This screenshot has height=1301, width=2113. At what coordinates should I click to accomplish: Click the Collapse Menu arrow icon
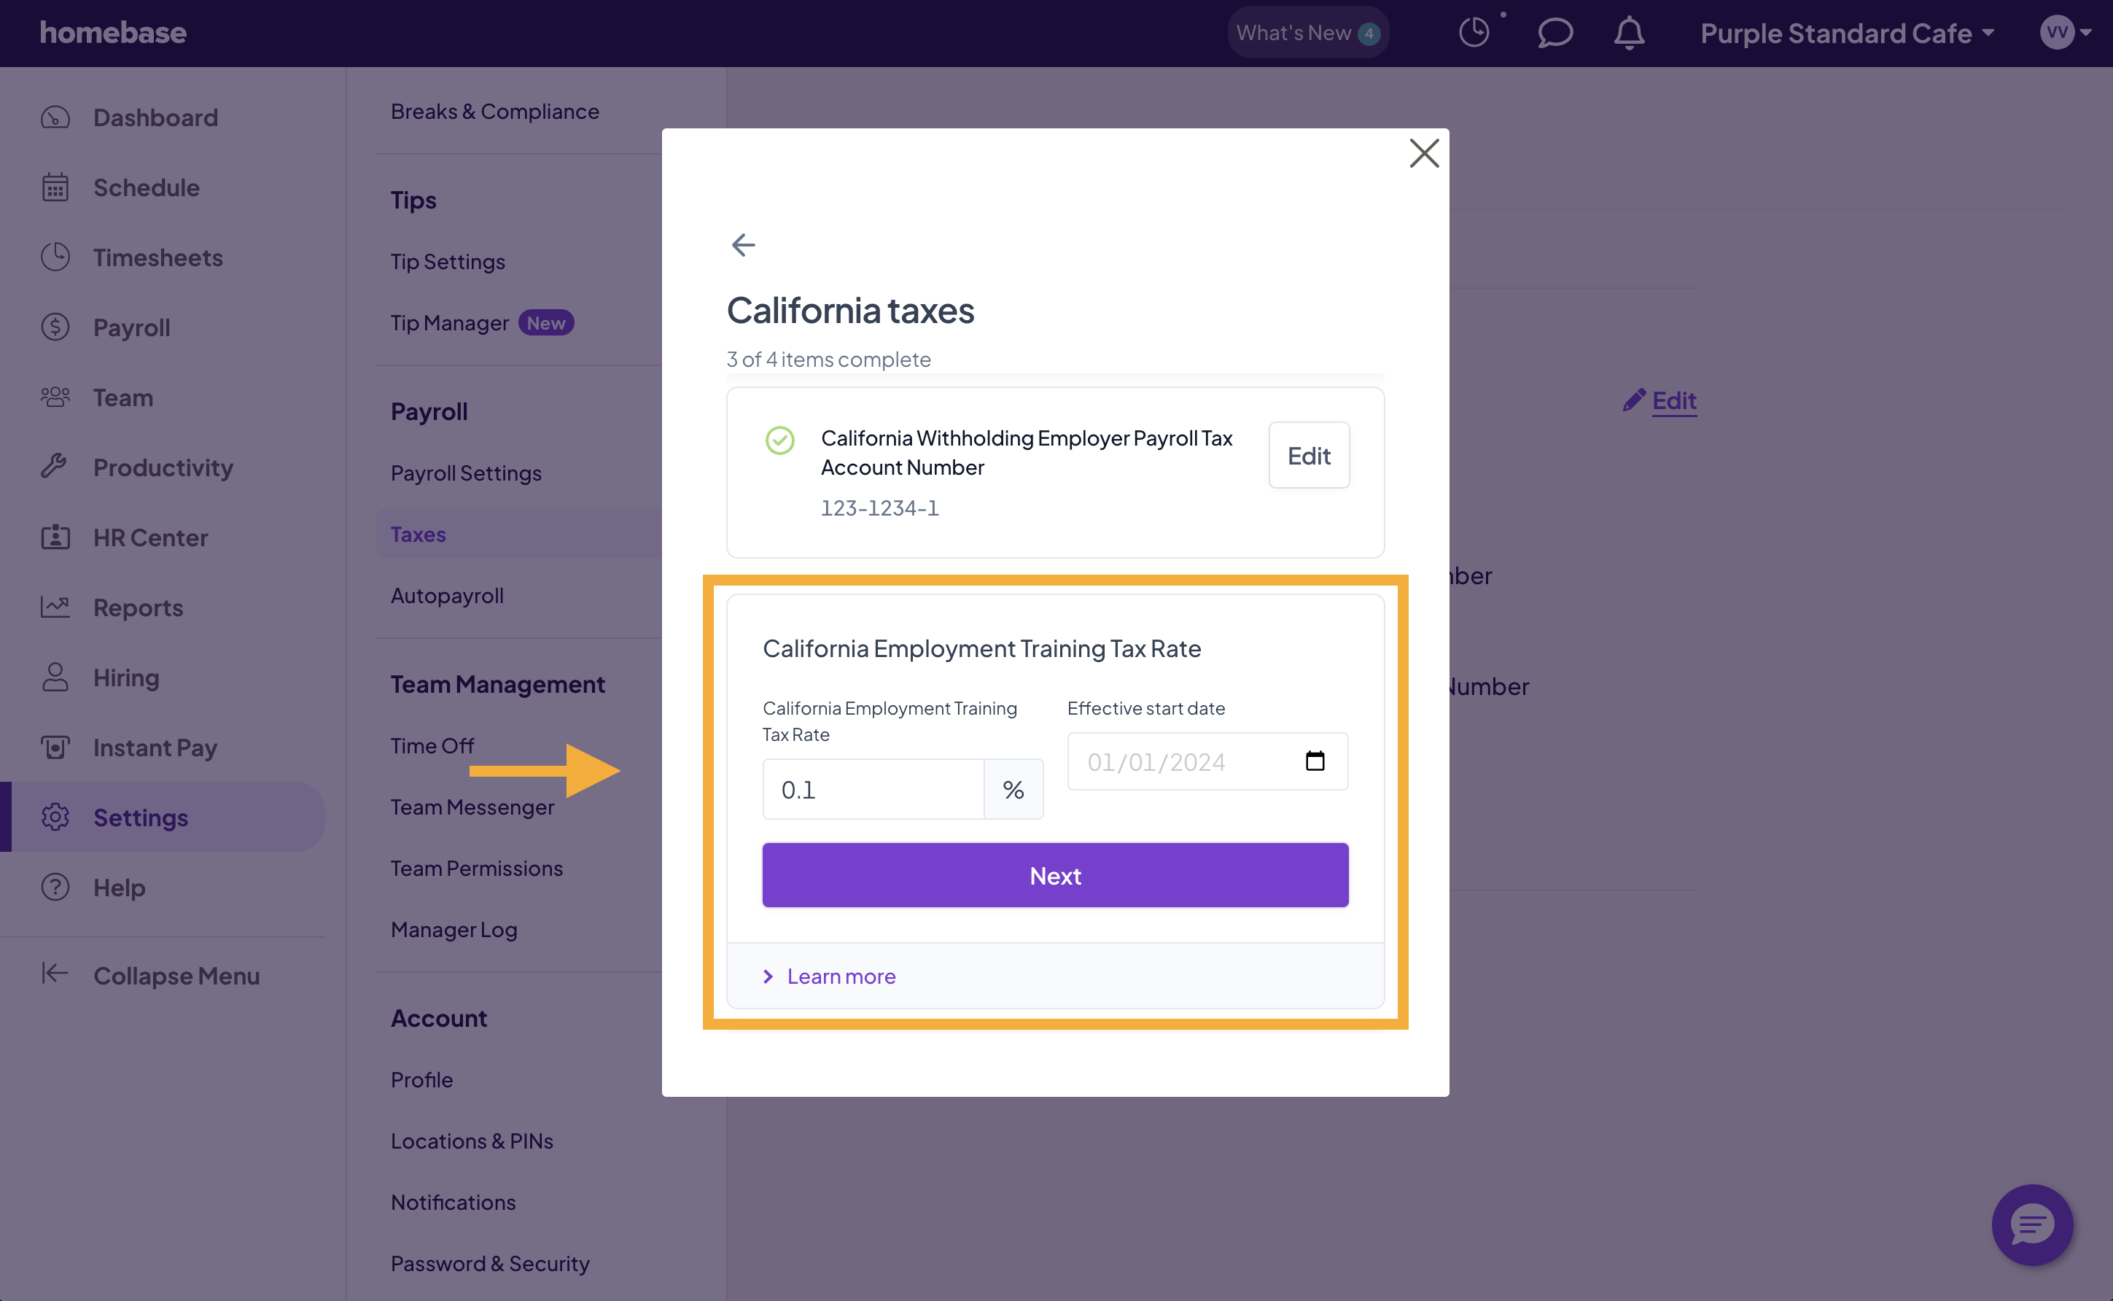pos(55,973)
